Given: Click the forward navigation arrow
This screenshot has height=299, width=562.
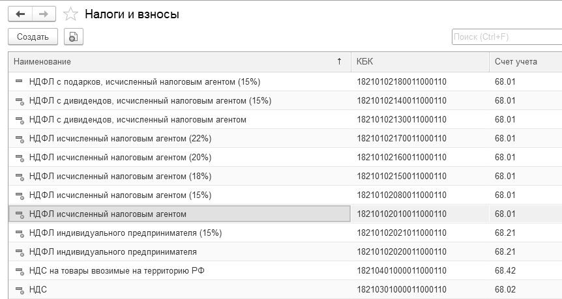Looking at the screenshot, I should [x=44, y=14].
